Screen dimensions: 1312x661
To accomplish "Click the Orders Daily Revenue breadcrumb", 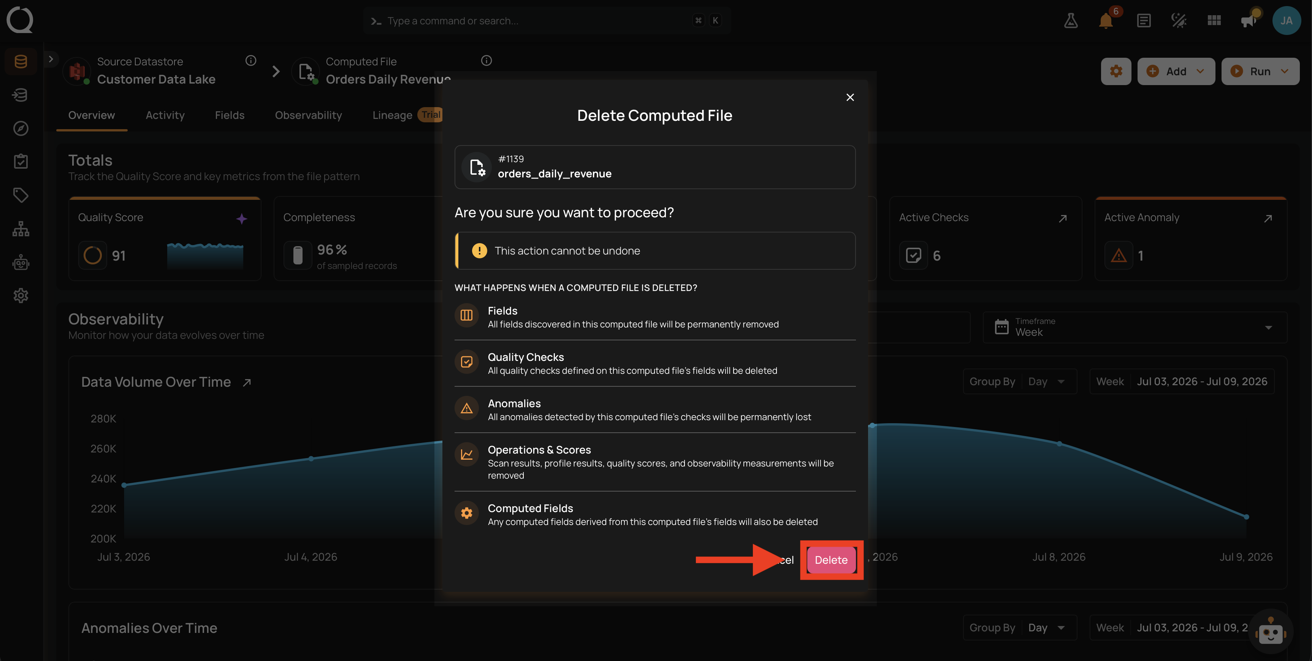I will tap(388, 79).
